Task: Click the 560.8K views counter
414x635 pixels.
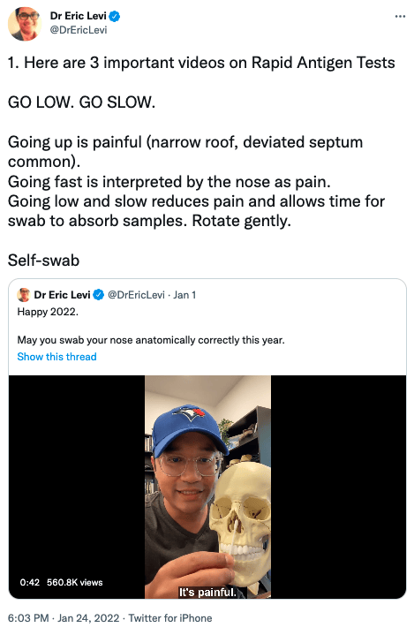Action: (75, 582)
